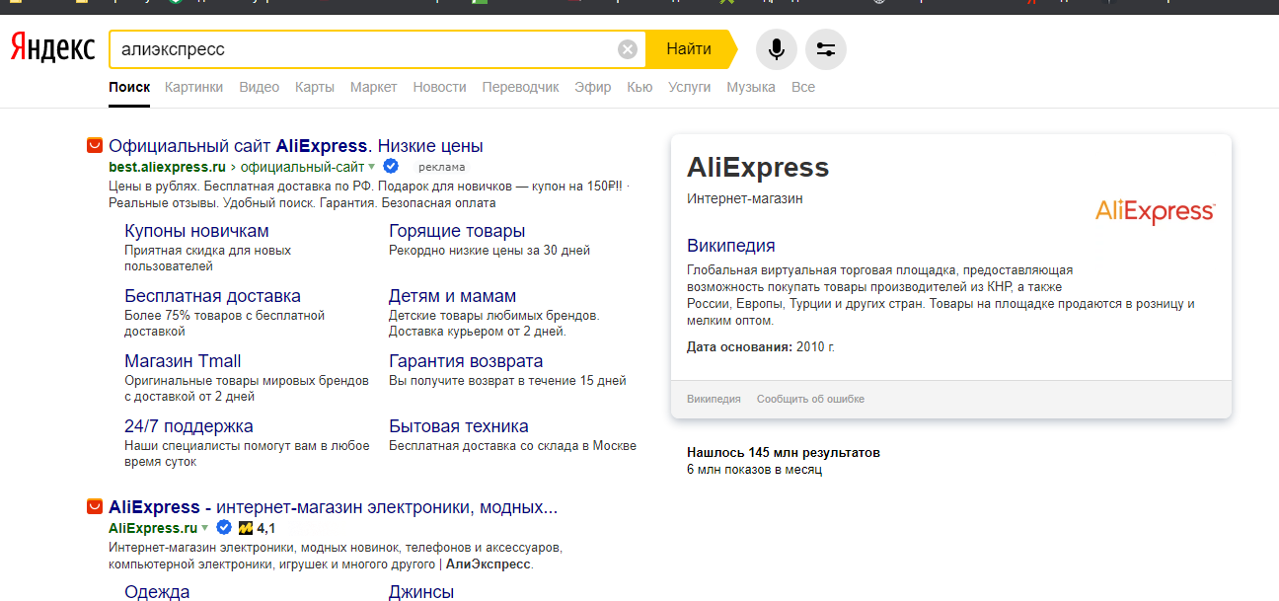Screen dimensions: 1279x601
Task: Switch to the Новости tab
Action: pos(440,87)
